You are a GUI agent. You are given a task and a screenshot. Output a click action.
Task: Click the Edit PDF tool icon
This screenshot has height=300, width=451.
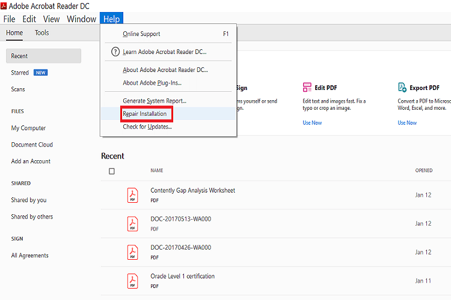click(x=307, y=87)
